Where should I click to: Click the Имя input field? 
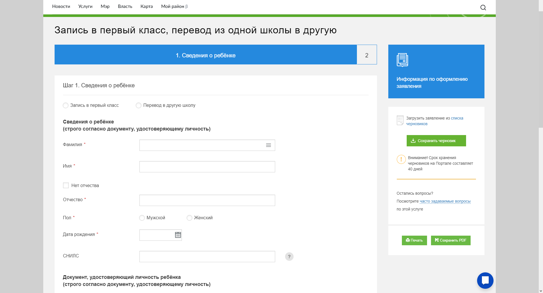click(x=207, y=167)
